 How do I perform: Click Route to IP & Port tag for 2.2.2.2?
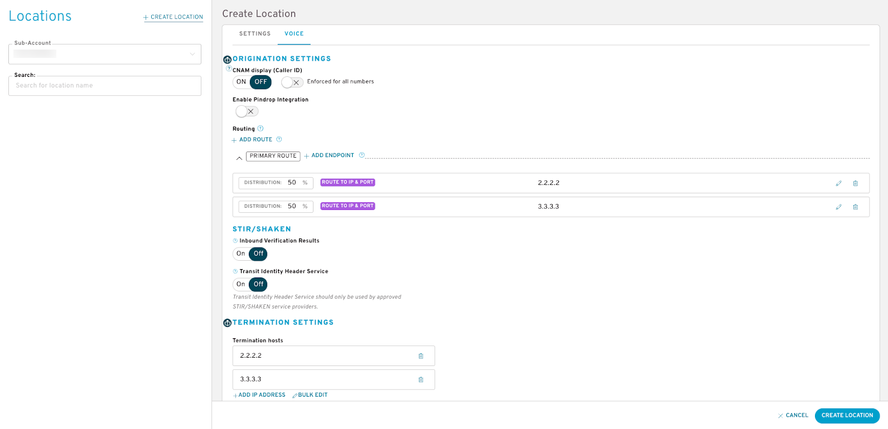pos(348,182)
